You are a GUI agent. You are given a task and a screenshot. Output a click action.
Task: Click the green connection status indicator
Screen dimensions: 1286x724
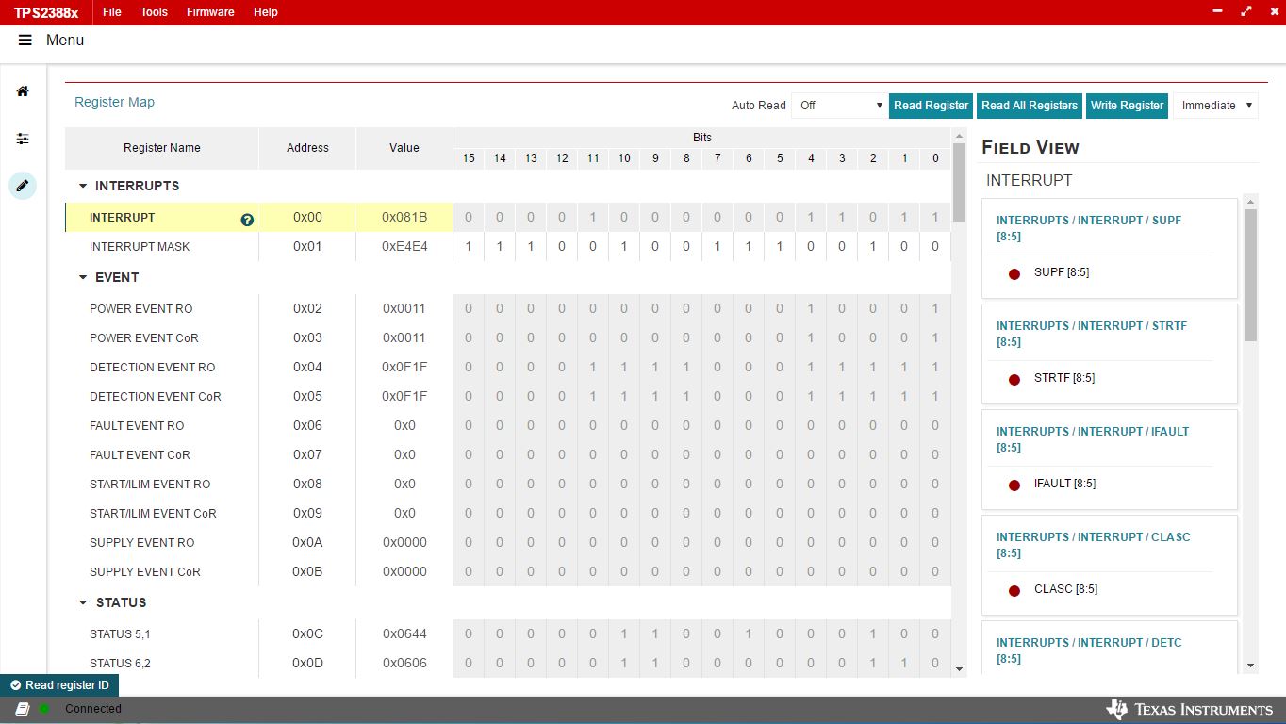[44, 709]
